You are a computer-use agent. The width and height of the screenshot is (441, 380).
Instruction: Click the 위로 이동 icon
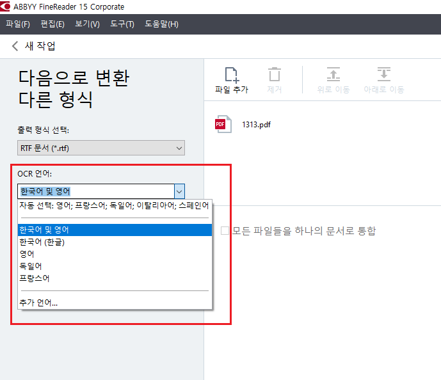click(x=333, y=74)
